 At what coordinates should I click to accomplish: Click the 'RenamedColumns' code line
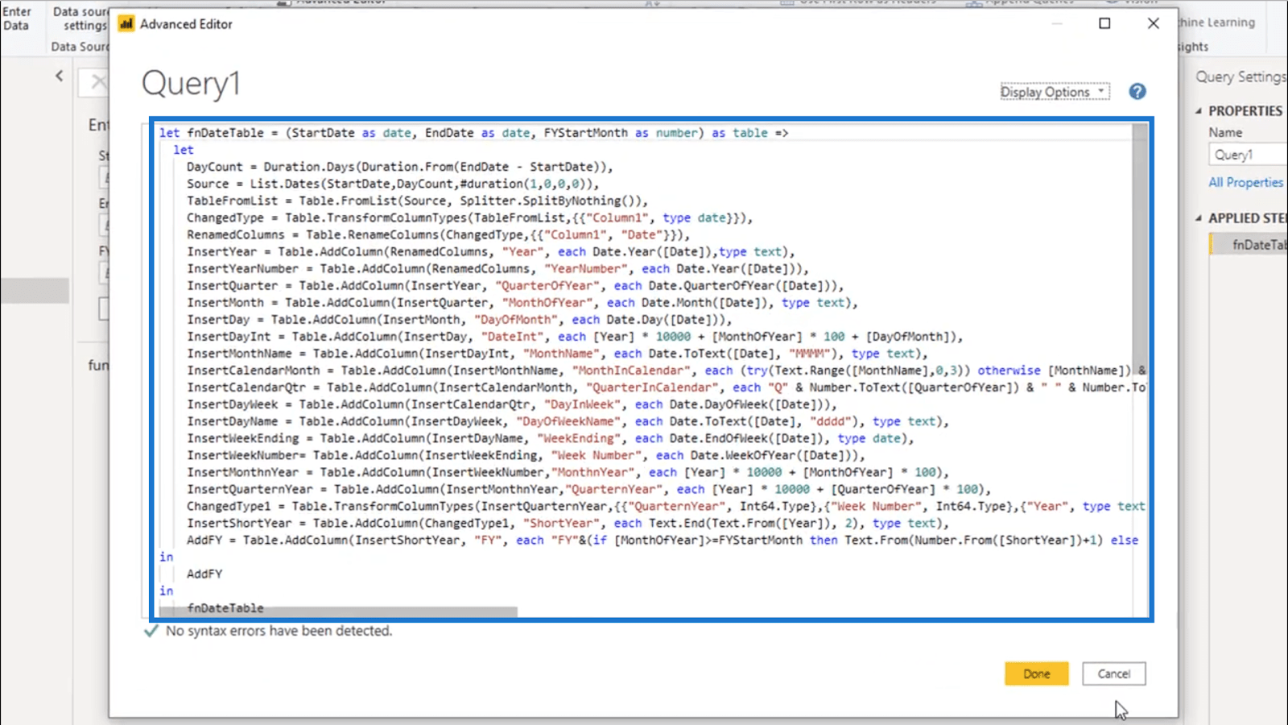pyautogui.click(x=439, y=234)
